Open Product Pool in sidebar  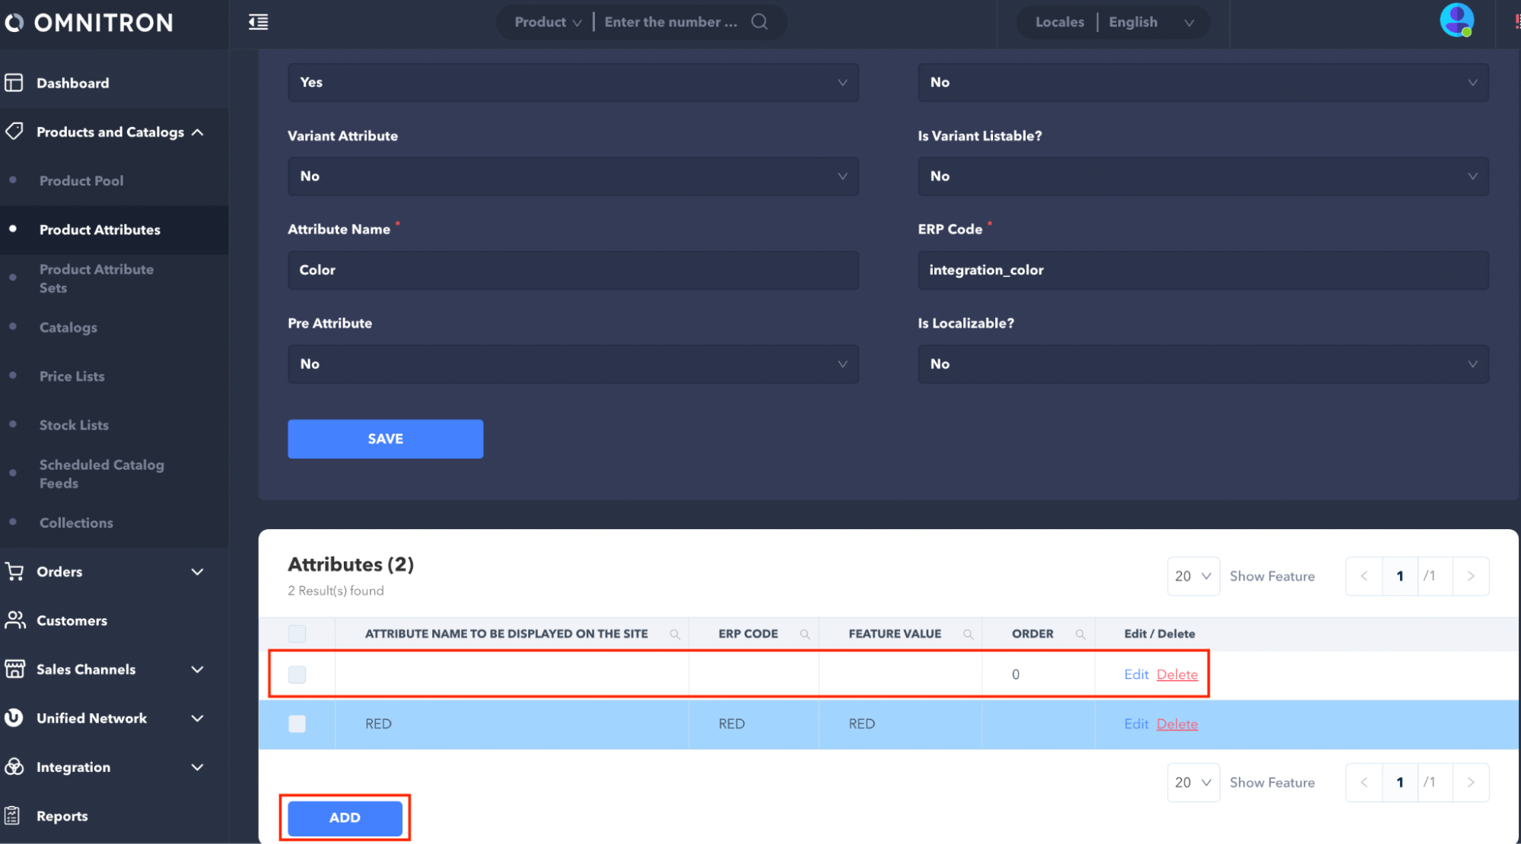point(81,181)
